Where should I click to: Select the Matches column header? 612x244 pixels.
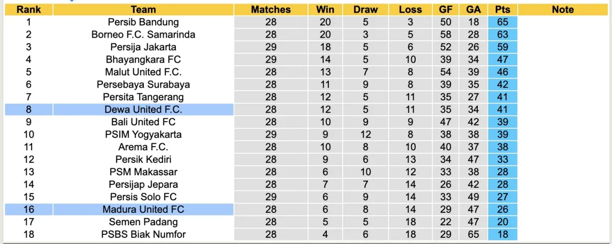click(271, 10)
